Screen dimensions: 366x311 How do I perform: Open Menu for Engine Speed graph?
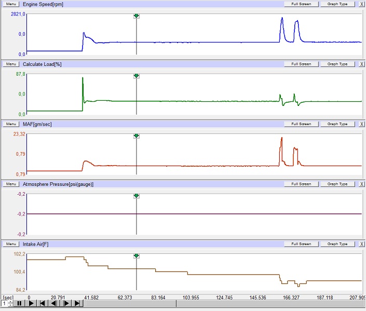(x=11, y=4)
